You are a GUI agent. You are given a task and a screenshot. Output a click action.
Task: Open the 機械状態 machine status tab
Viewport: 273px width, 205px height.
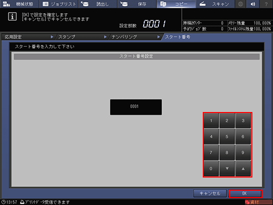pyautogui.click(x=19, y=4)
